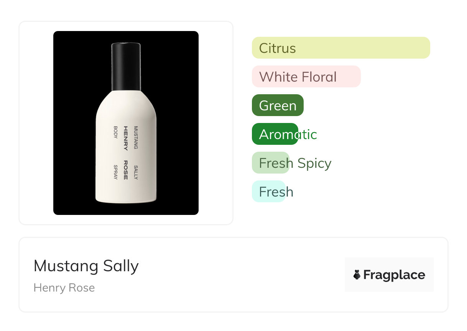Select the Aromatic accord bar
The image size is (467, 331).
tap(275, 134)
